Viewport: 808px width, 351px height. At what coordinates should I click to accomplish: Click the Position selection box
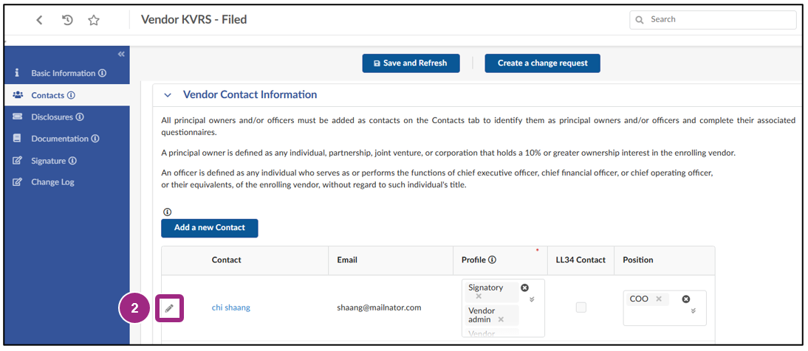click(x=664, y=308)
